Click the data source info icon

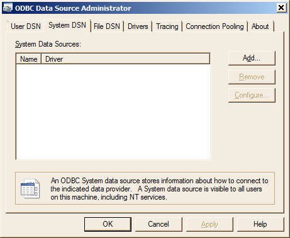[30, 189]
